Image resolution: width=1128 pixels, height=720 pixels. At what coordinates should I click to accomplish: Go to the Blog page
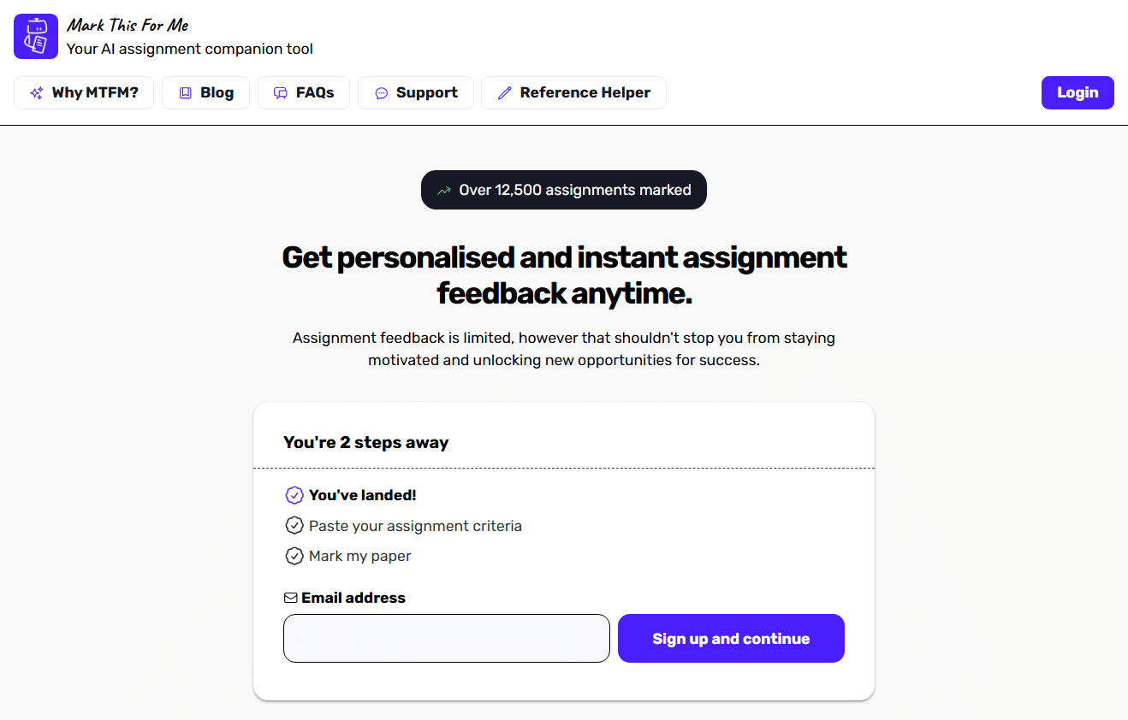pos(205,93)
